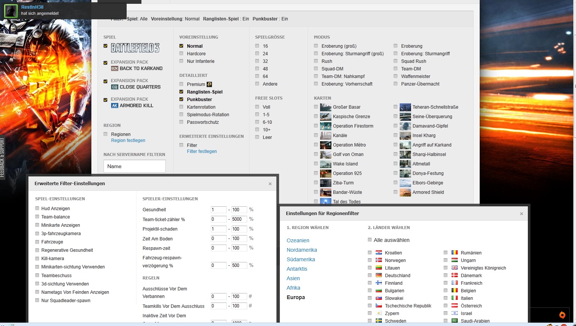Click the server Name filter field
Image resolution: width=576 pixels, height=326 pixels.
coord(135,166)
